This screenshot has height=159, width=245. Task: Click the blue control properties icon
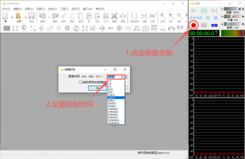tap(214, 25)
